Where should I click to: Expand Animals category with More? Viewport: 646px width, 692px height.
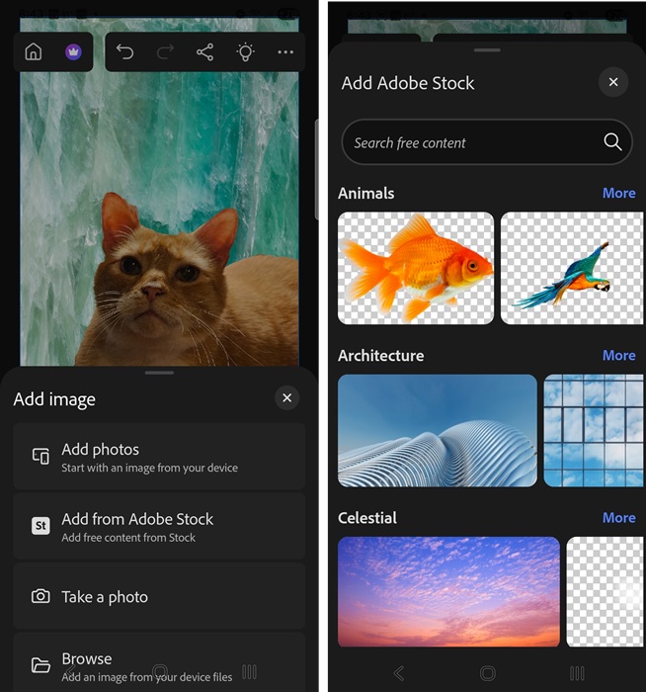pyautogui.click(x=618, y=193)
